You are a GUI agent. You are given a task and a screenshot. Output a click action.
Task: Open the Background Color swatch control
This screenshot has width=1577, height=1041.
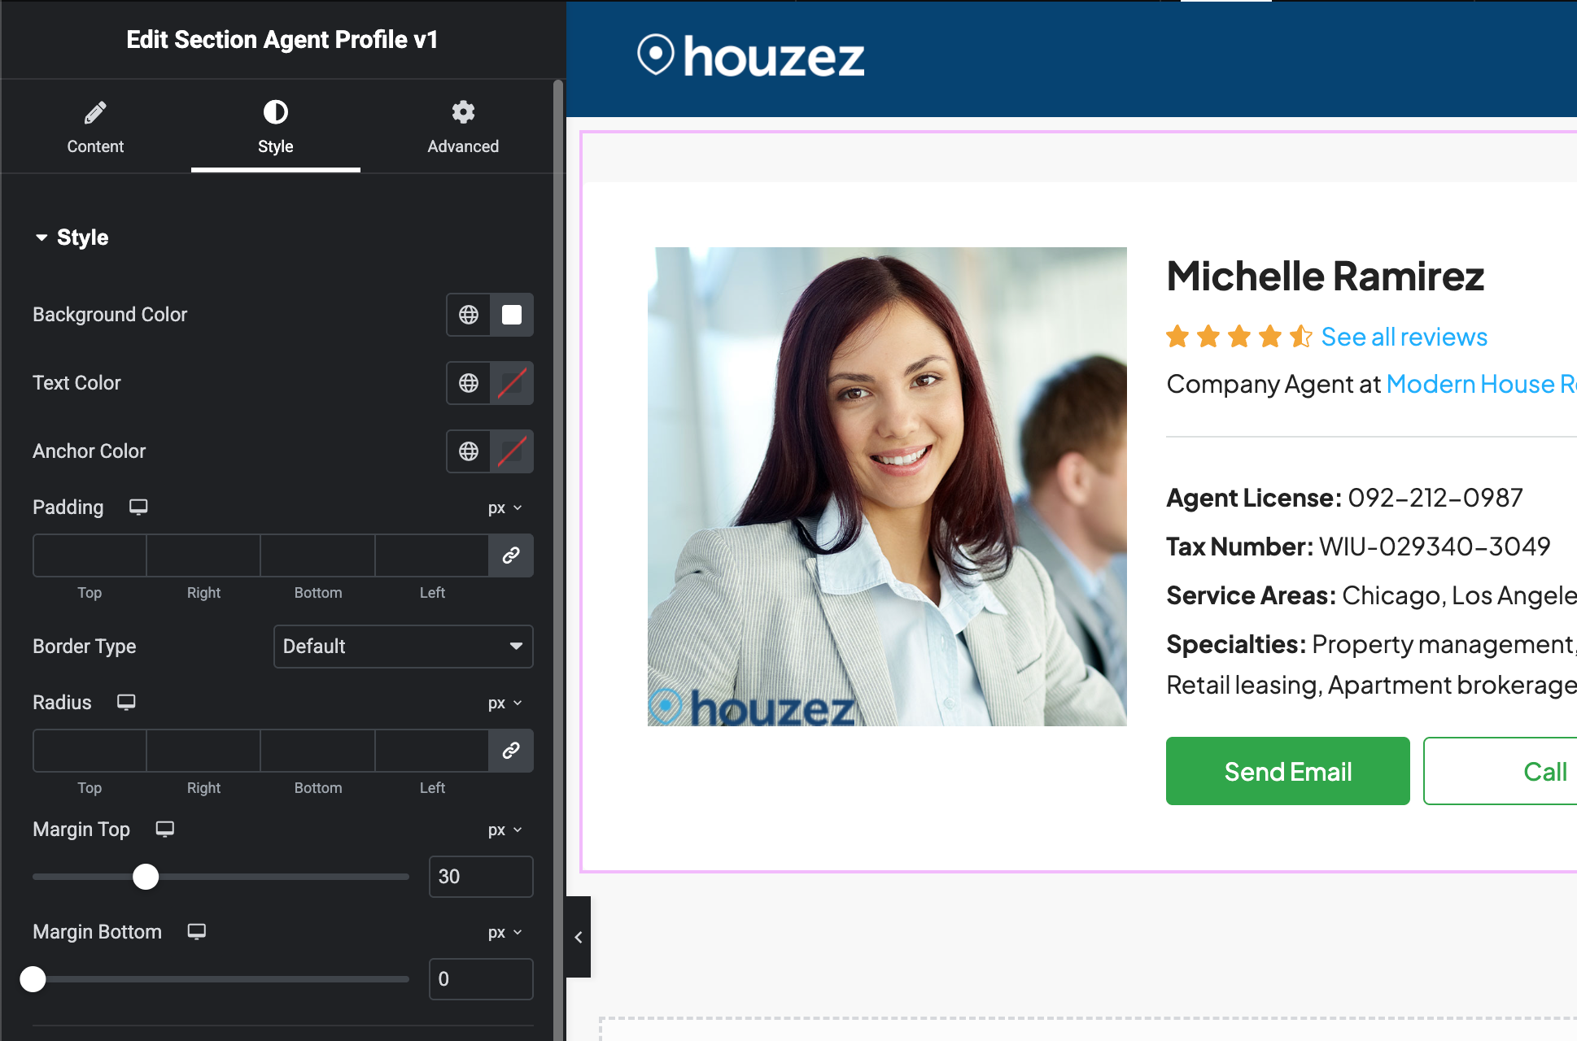pyautogui.click(x=511, y=315)
